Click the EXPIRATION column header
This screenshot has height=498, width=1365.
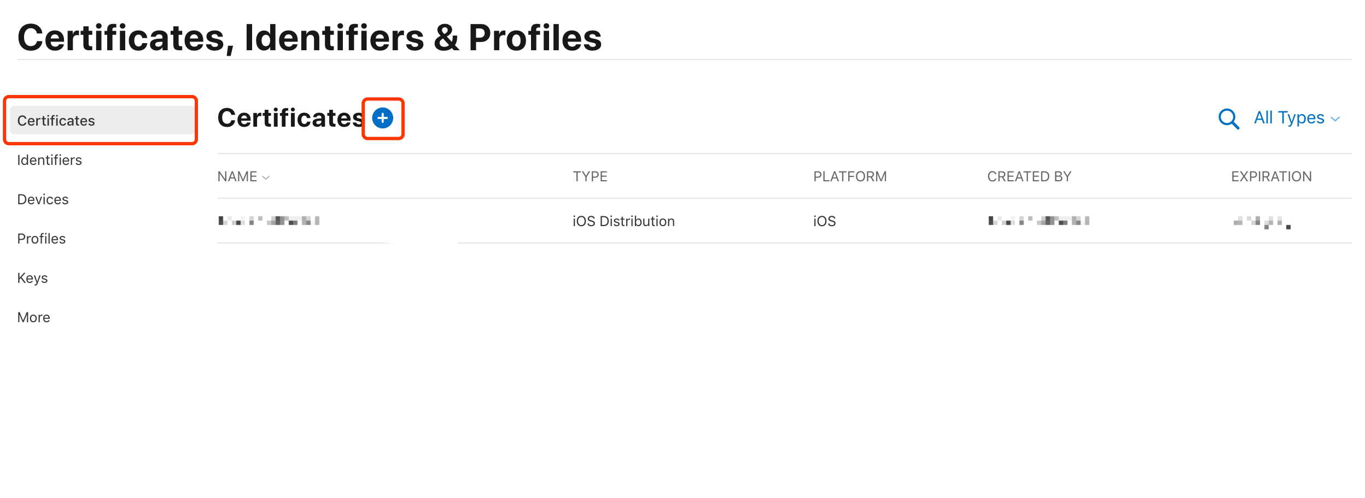(1271, 177)
